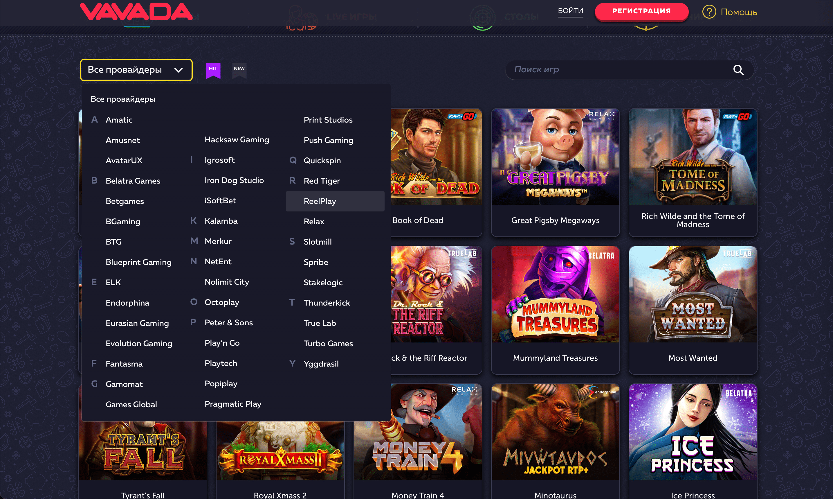Toggle the HIT games filter
This screenshot has height=499, width=833.
pos(213,71)
